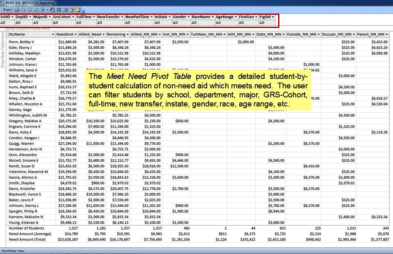Open the FrgStd filter dropdown
The width and height of the screenshot is (393, 254).
273,17
